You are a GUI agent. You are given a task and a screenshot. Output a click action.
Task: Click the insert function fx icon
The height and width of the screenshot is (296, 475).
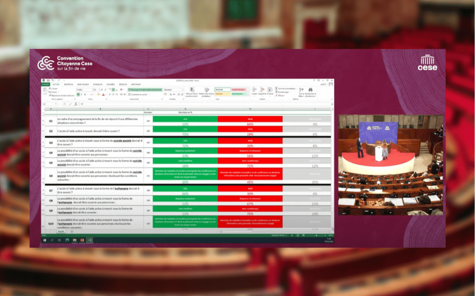coord(76,104)
